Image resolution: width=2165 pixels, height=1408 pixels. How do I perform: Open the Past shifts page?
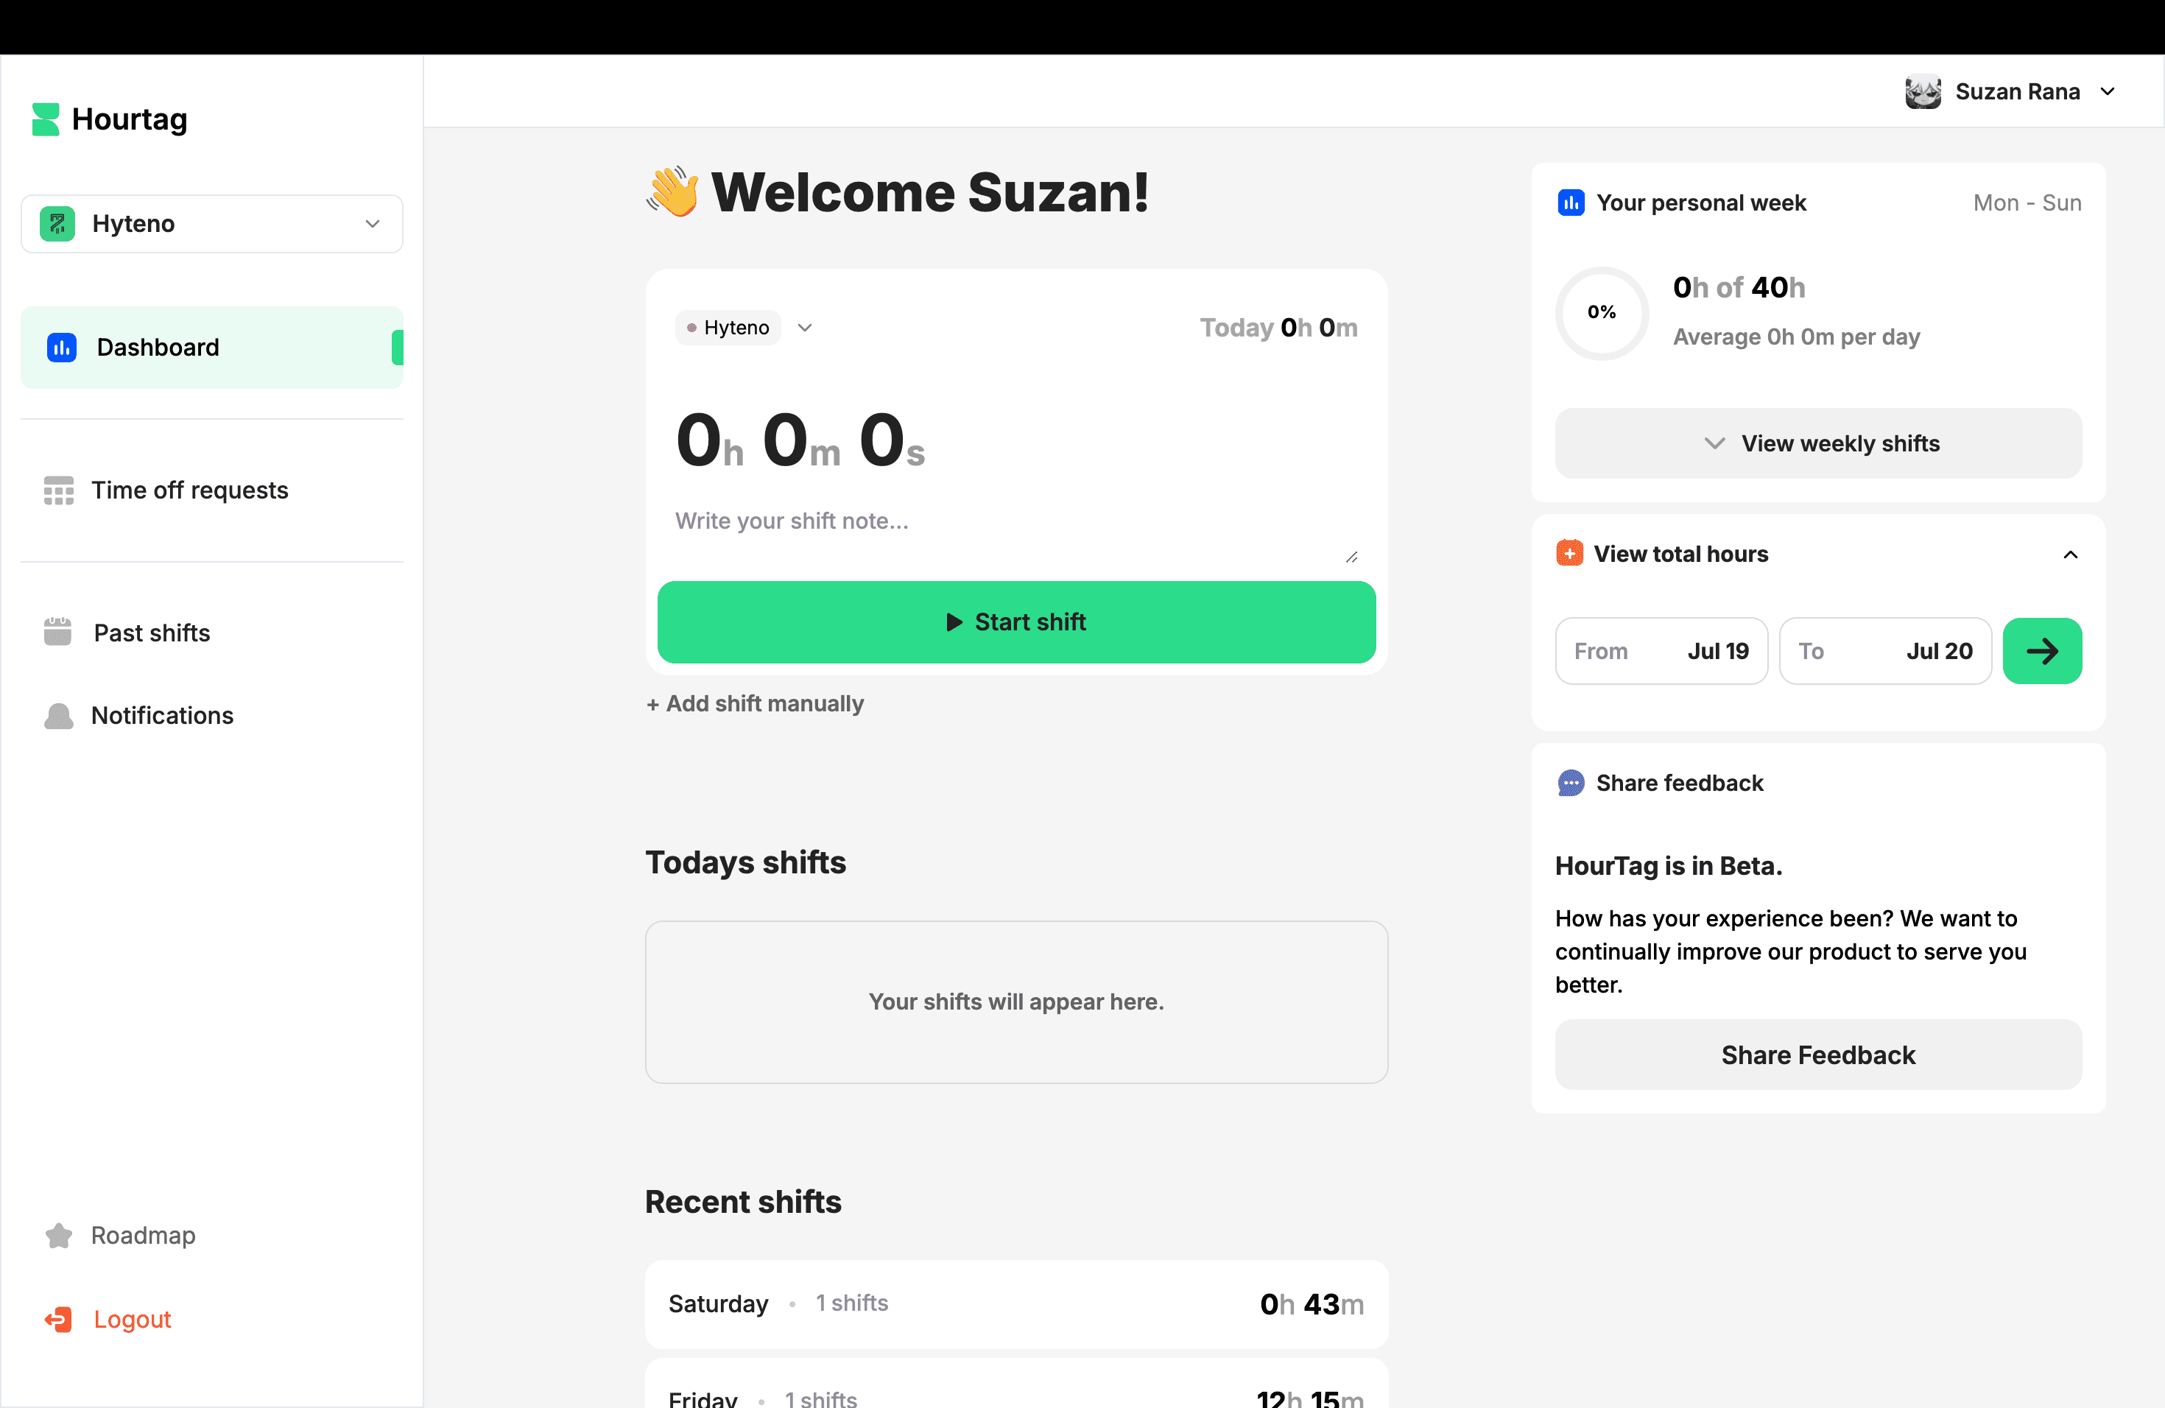[x=152, y=633]
